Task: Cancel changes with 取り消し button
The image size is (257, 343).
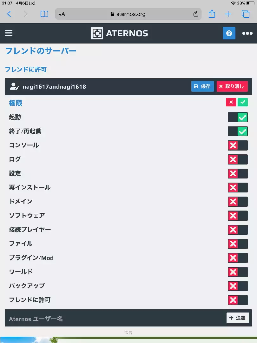Action: pos(232,86)
